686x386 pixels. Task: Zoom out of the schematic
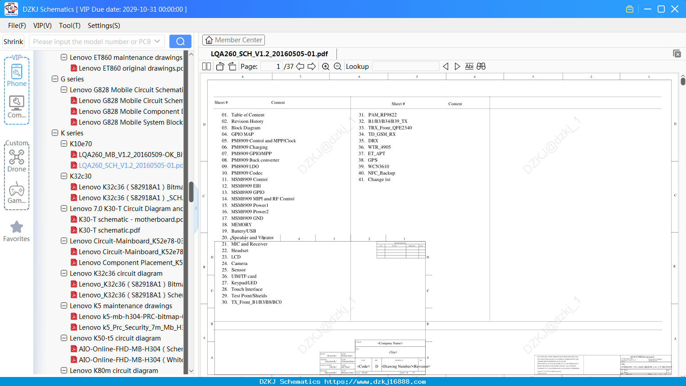pos(337,67)
